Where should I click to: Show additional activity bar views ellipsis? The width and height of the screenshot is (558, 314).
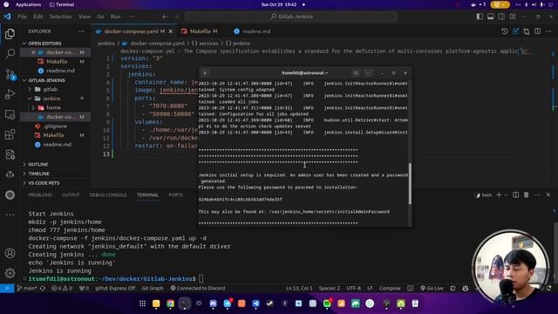(10, 215)
